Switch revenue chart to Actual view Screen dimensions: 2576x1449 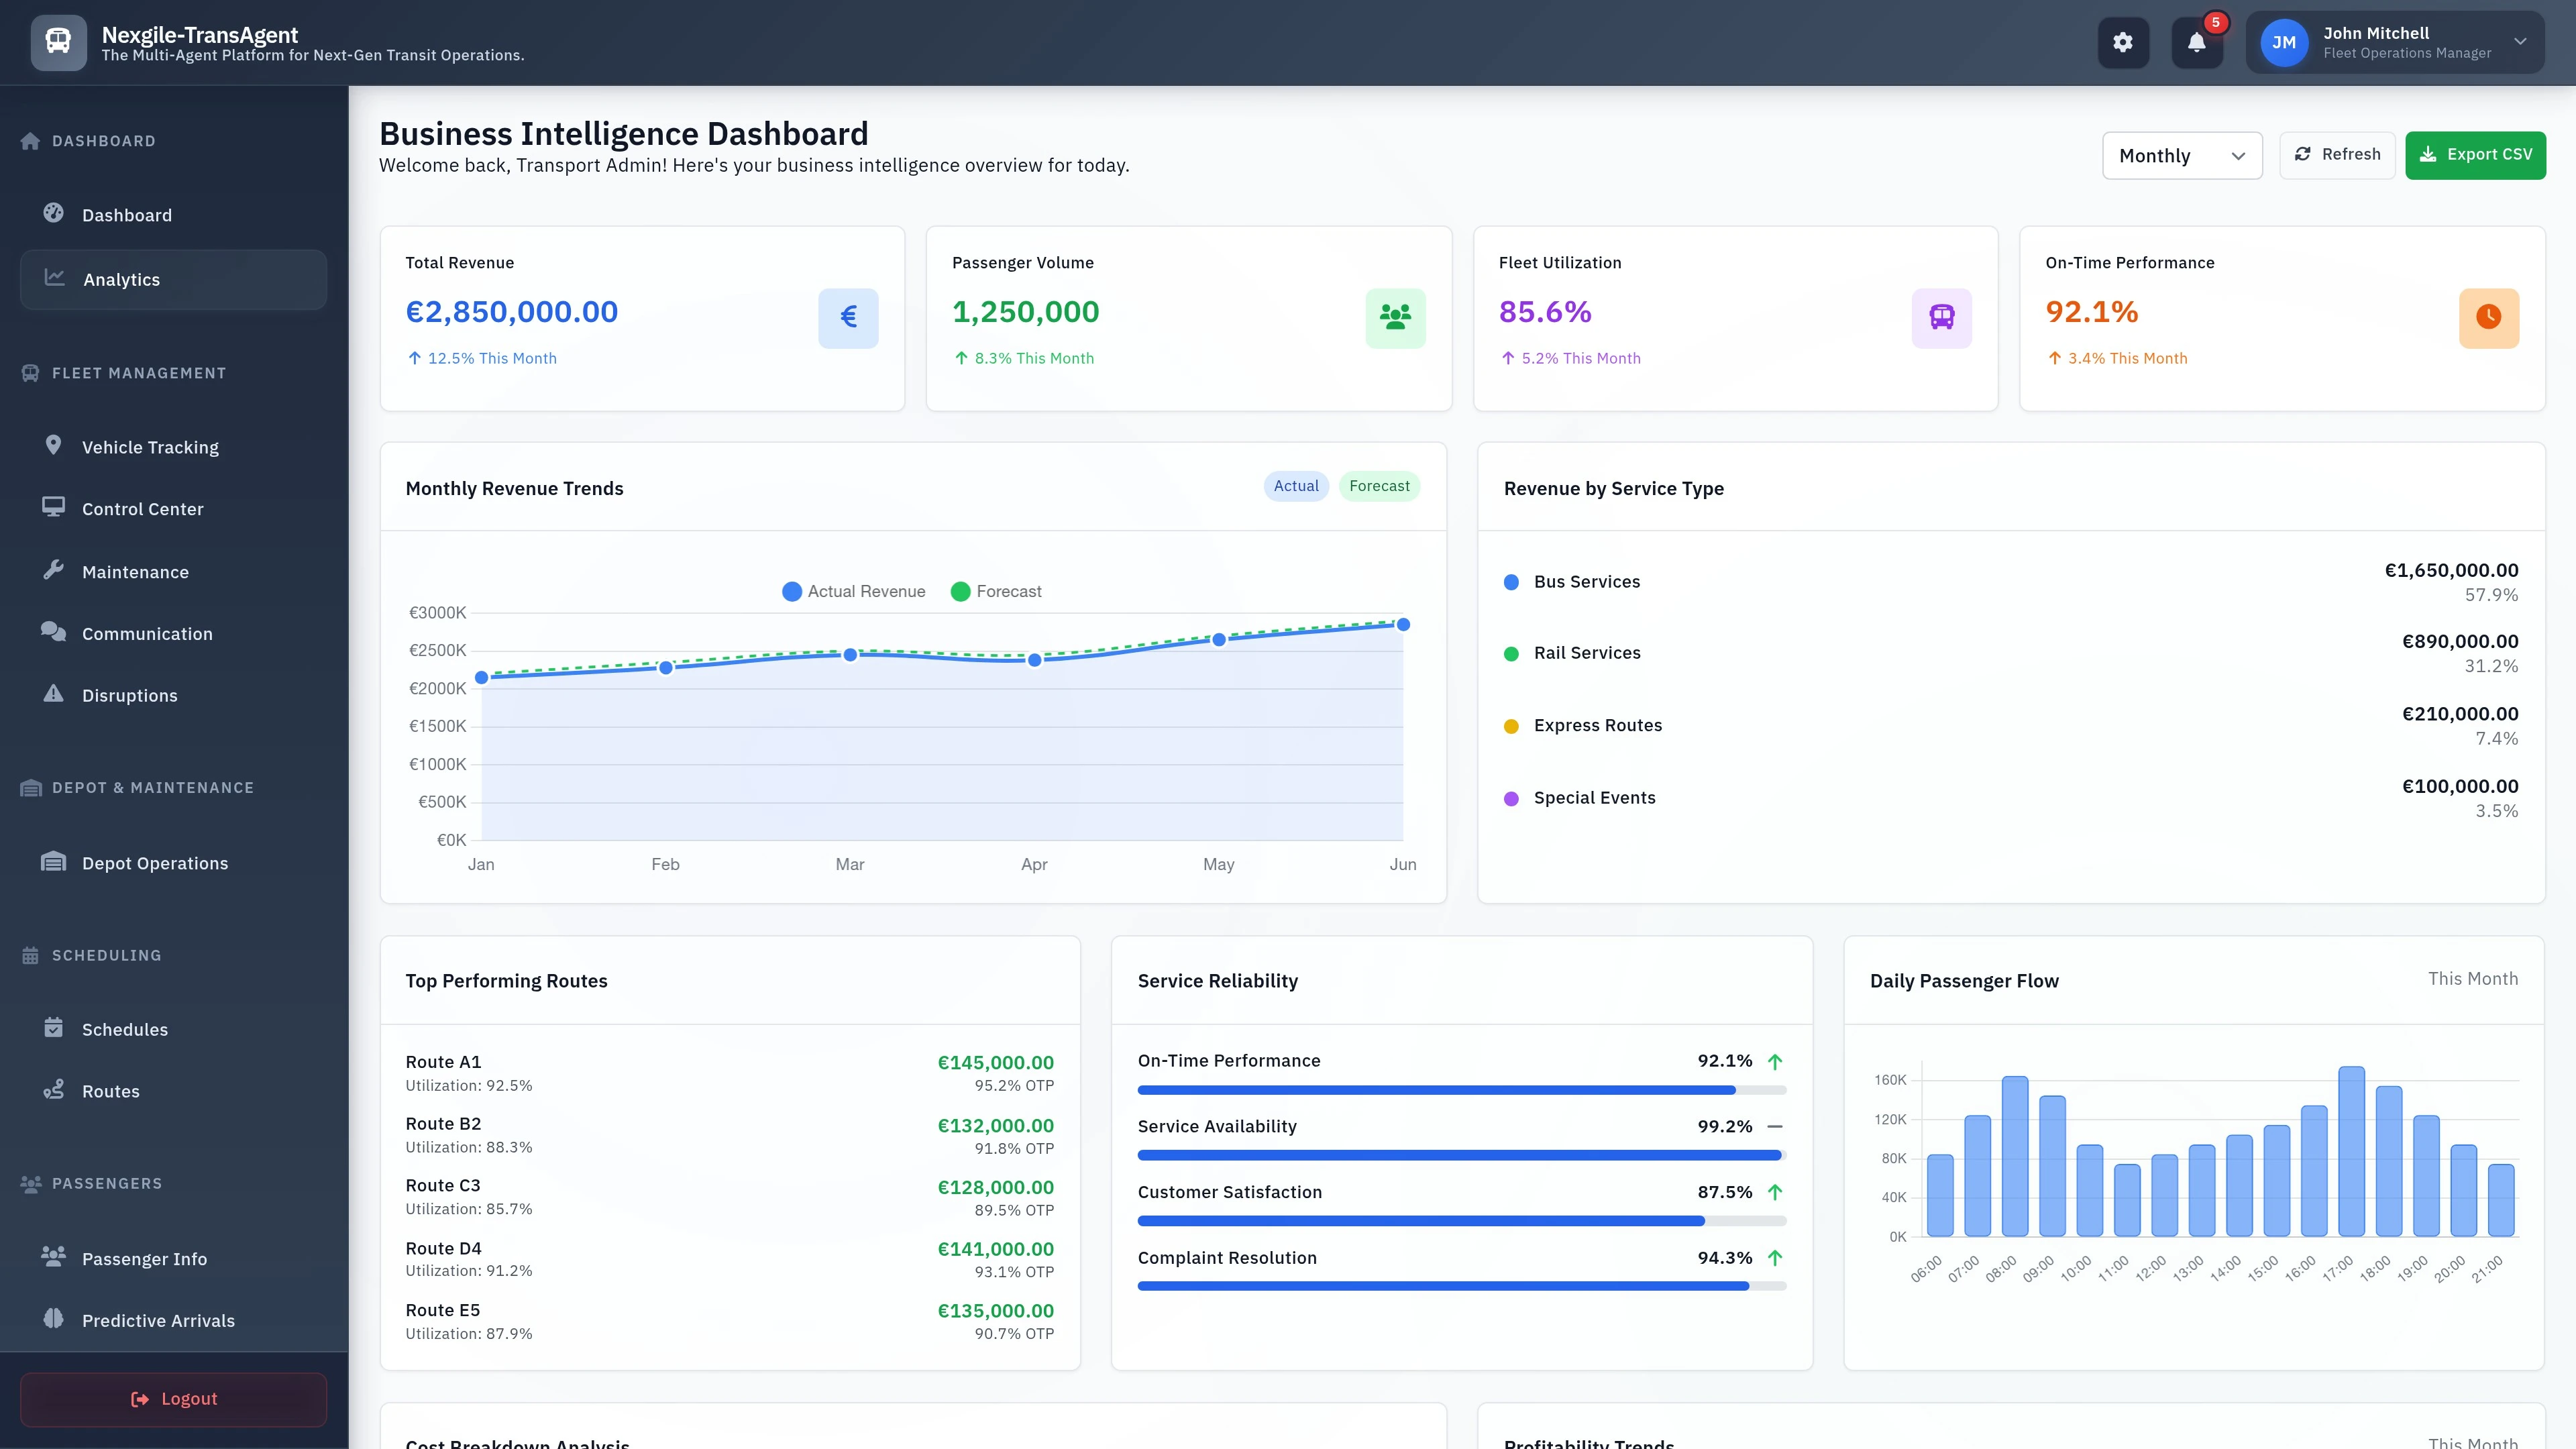coord(1296,486)
